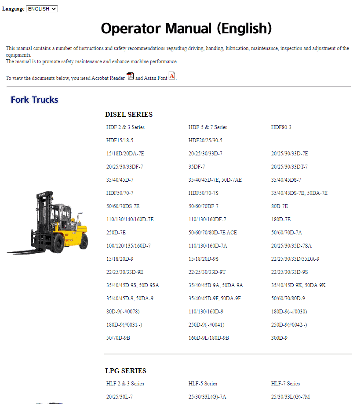Click 50/60/70/80D-7E ACE link

pos(213,233)
